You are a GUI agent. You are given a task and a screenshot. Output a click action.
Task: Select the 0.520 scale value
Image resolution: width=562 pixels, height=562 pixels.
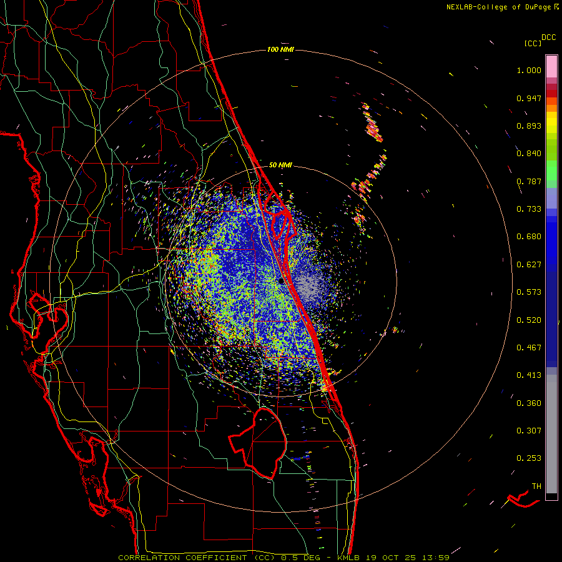[529, 320]
